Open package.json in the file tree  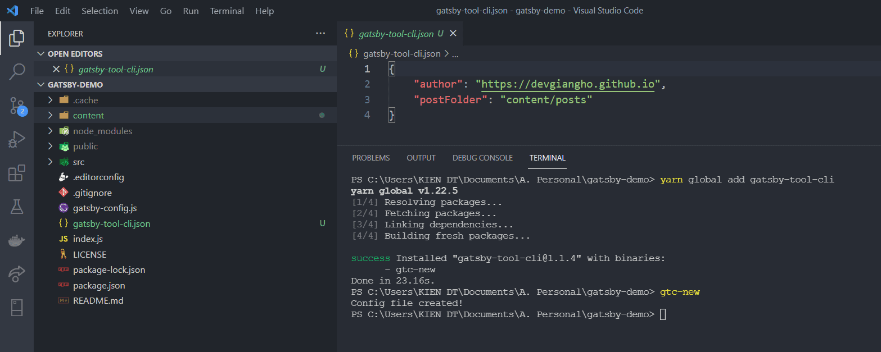click(99, 285)
